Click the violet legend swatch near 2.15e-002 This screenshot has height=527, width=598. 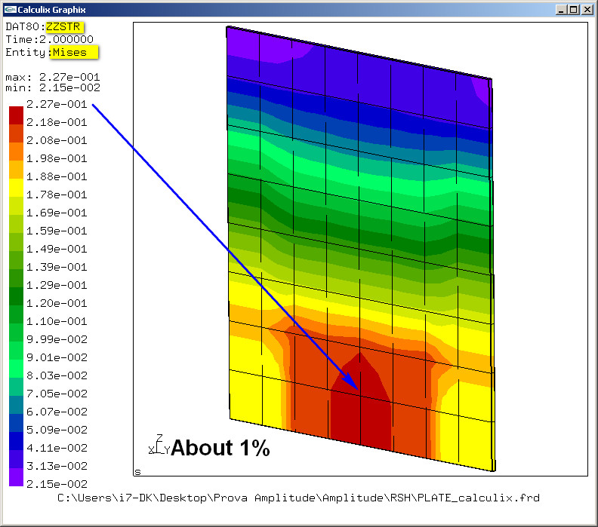[x=16, y=476]
